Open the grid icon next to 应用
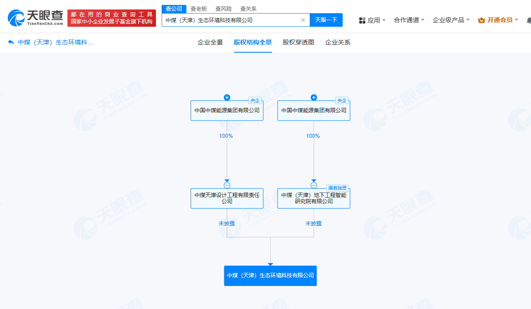Screen dimensions: 531x309 click(x=362, y=20)
